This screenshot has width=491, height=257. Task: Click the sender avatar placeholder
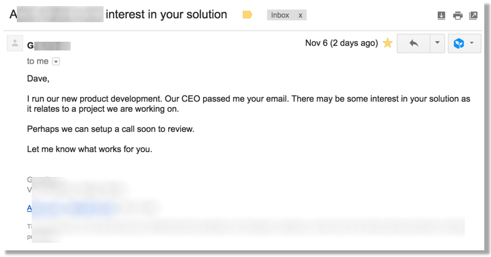15,43
